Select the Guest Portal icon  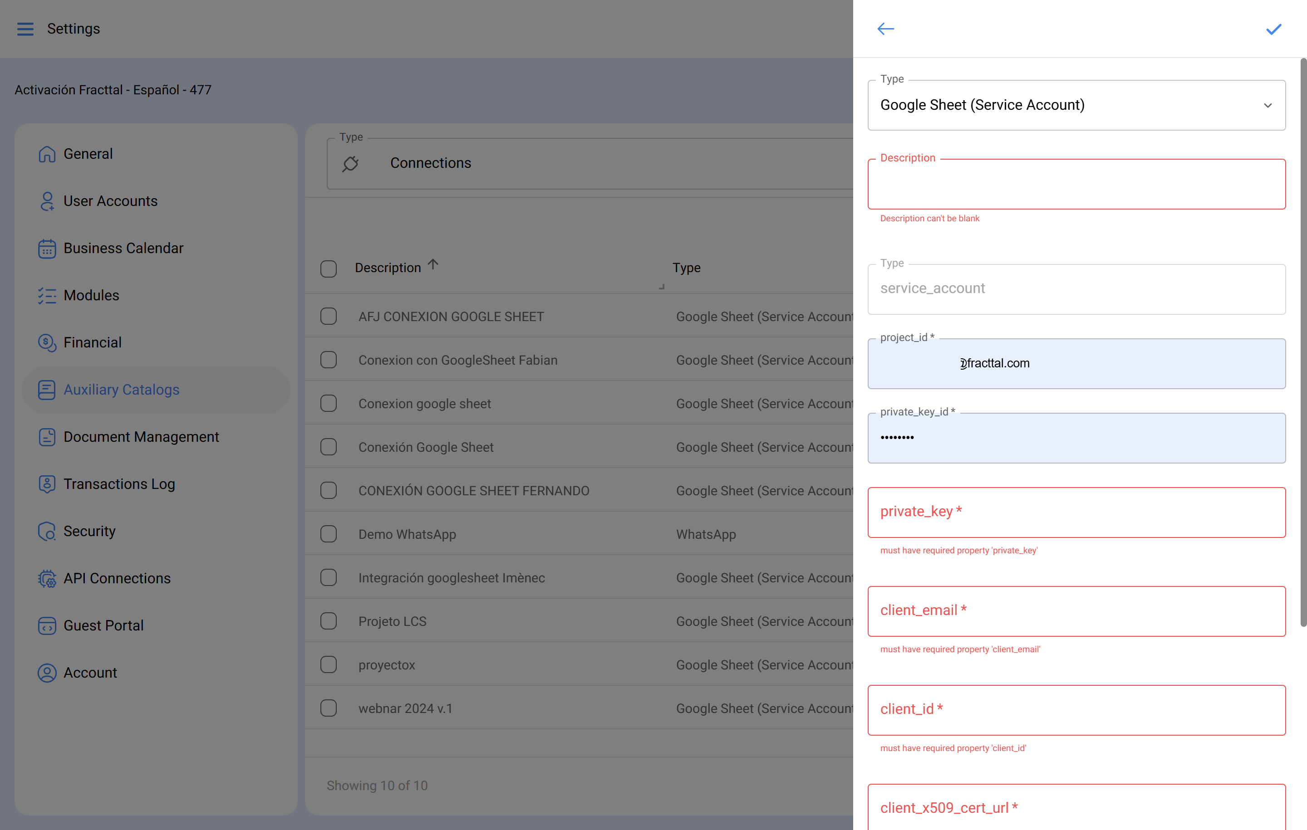pos(47,625)
